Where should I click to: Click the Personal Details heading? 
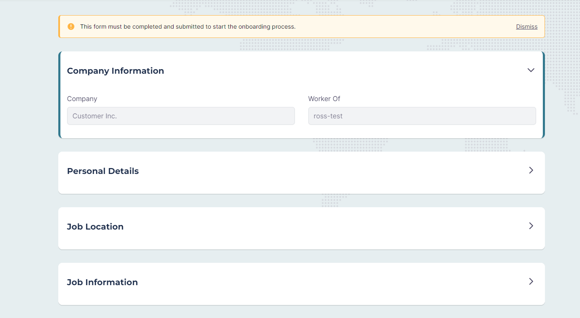(x=103, y=171)
